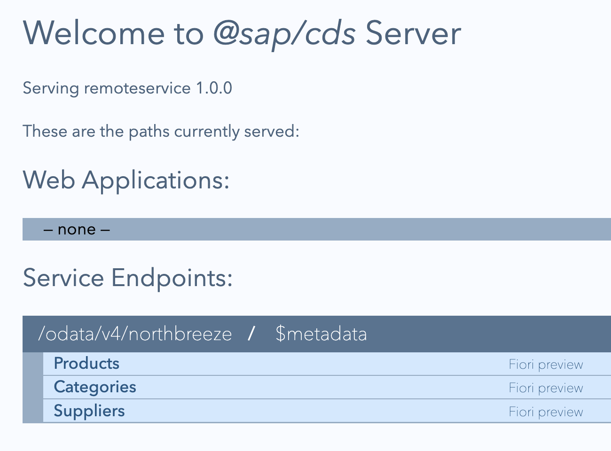Open the /odata/v4/northbreeze service endpoint link
This screenshot has width=611, height=451.
[135, 334]
